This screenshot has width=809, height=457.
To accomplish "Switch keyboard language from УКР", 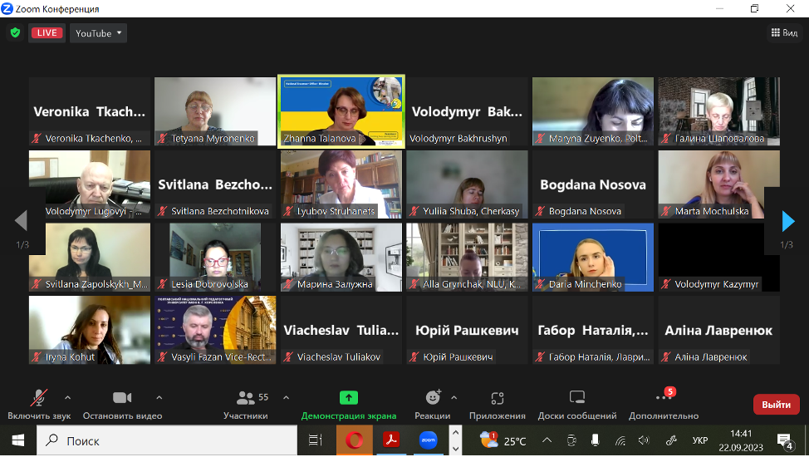I will click(x=700, y=440).
